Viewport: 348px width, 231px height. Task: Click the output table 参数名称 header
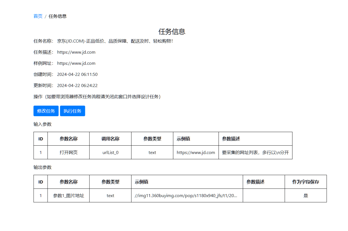(68, 182)
